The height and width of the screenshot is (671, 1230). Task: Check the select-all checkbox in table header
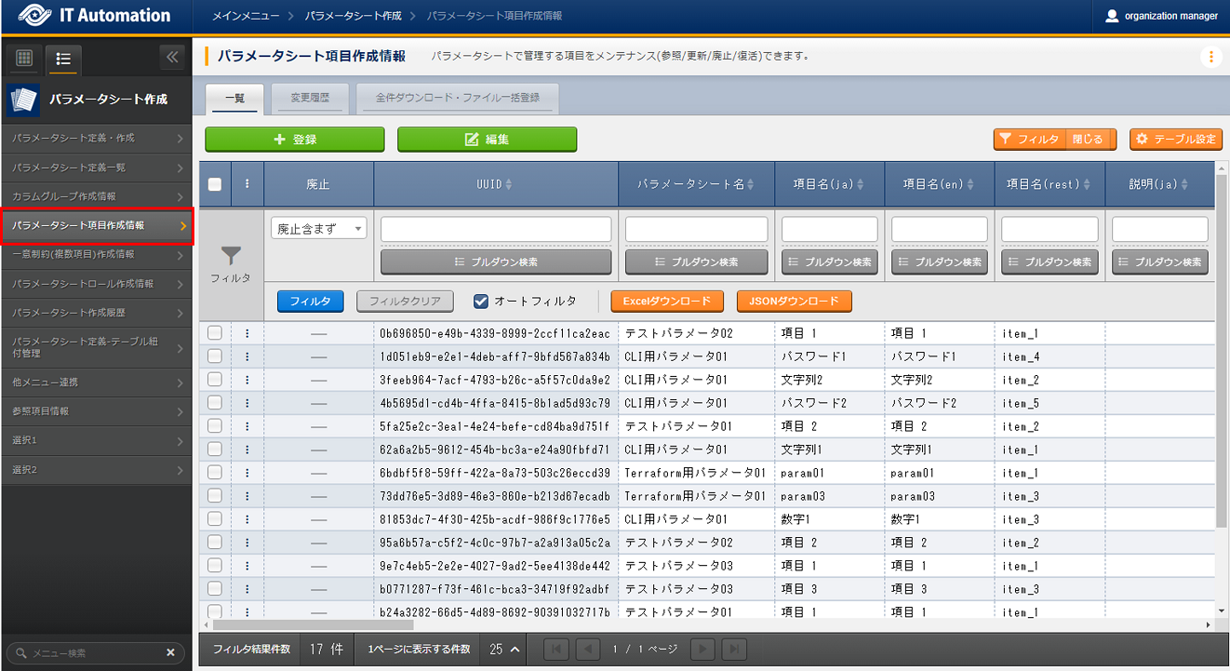click(215, 184)
